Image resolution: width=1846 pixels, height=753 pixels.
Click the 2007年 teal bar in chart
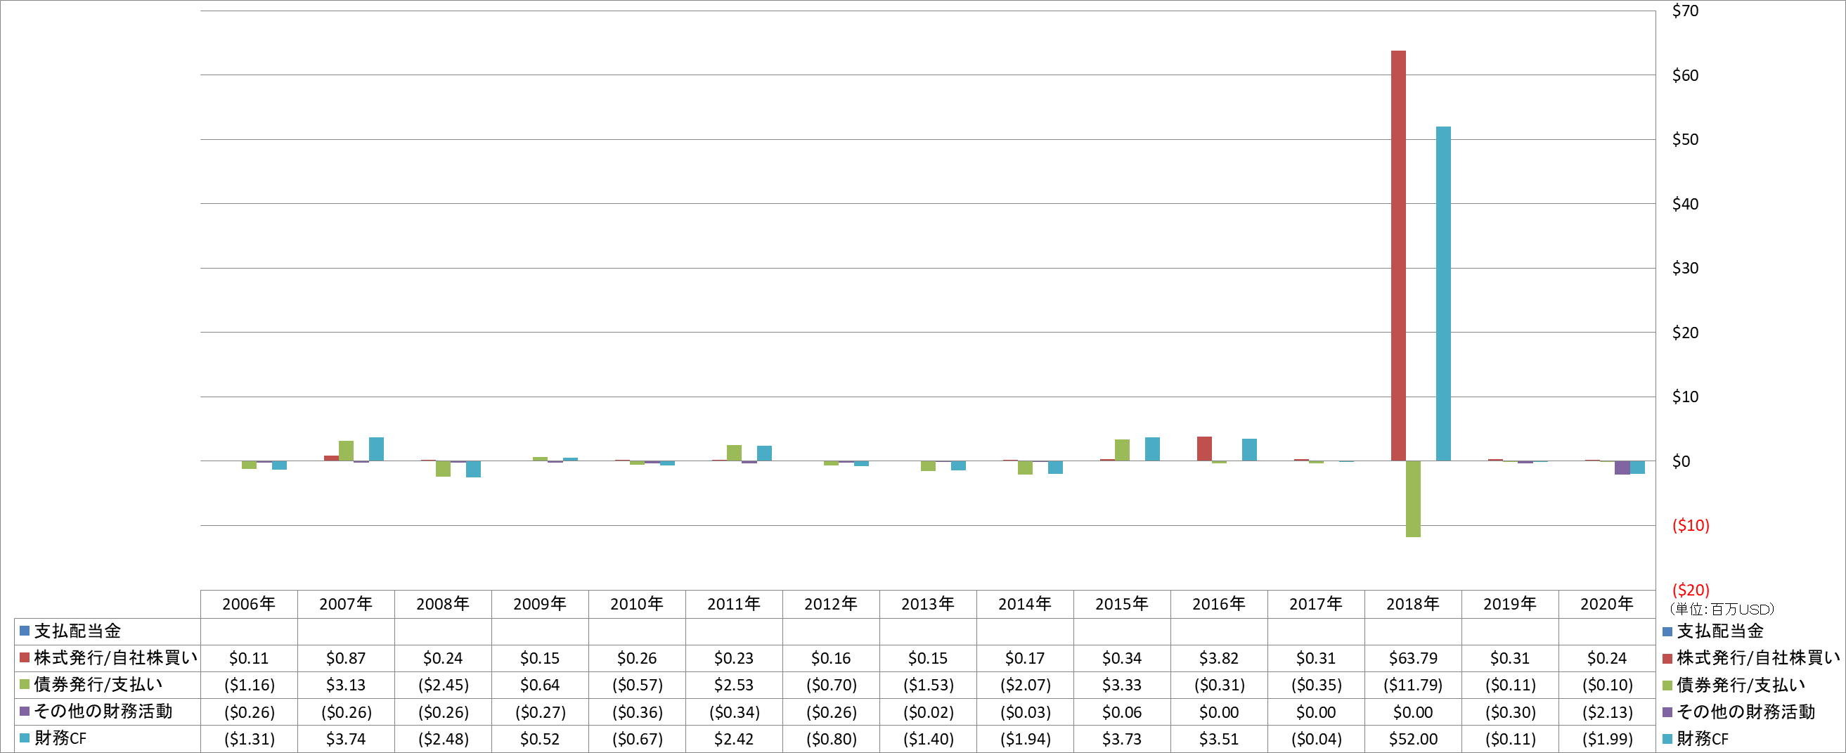376,449
